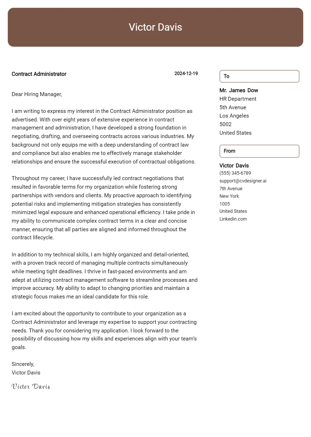Open the Linkedin.com link
311x437 pixels.
click(233, 219)
